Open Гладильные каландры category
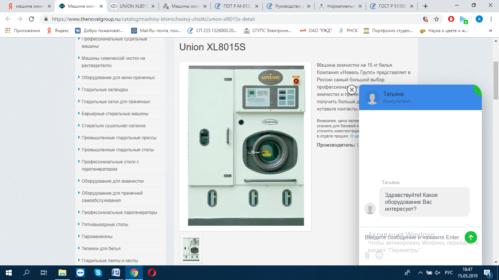 point(105,90)
